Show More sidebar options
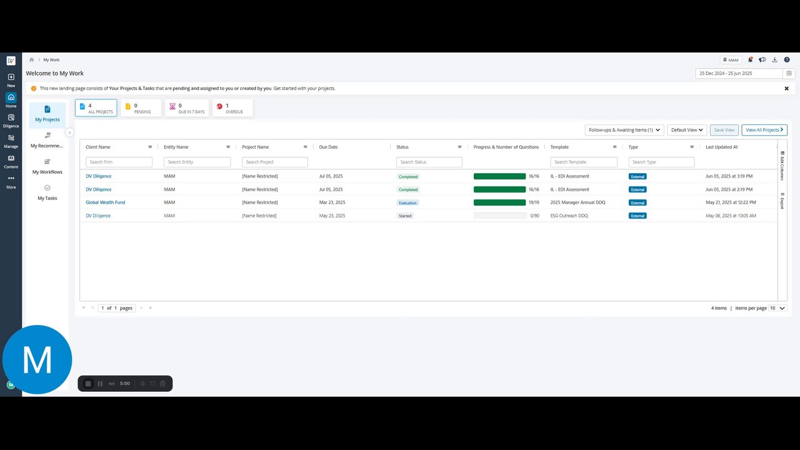 coord(11,182)
